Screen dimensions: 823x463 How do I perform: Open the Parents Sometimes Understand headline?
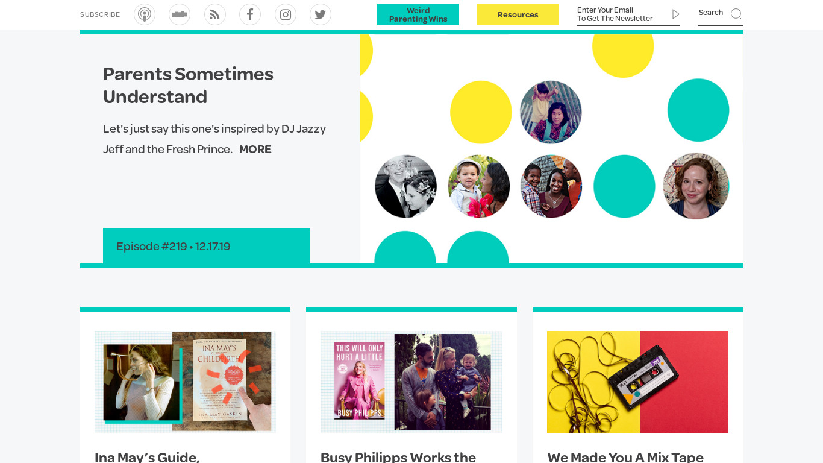(x=188, y=85)
